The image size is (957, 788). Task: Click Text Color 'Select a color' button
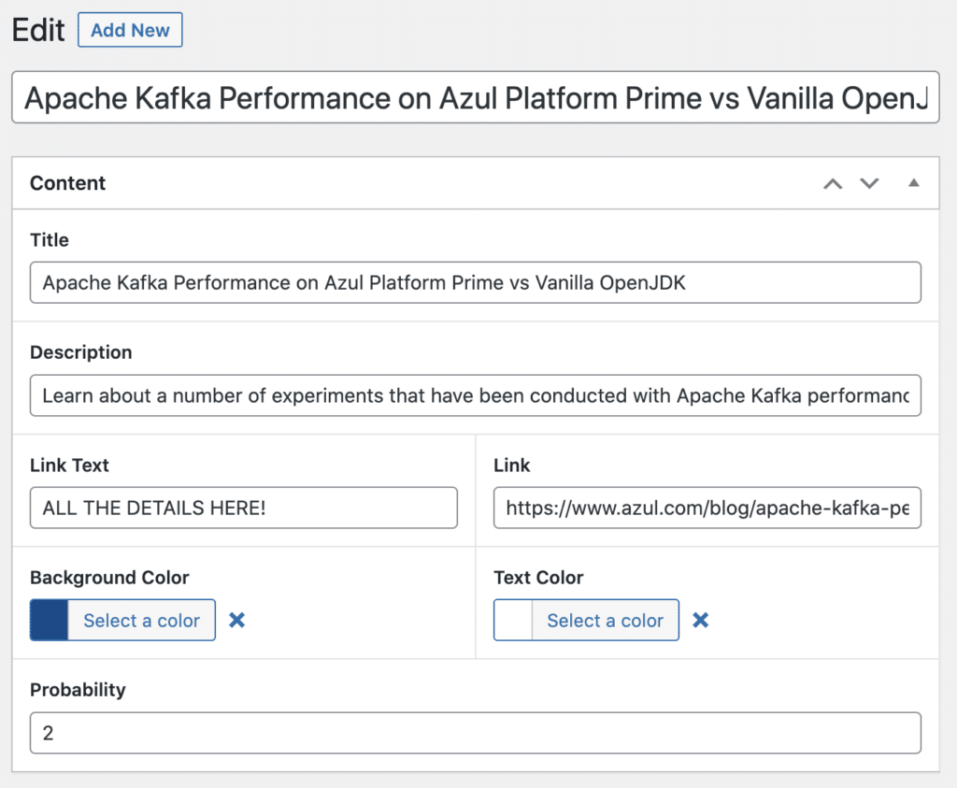pyautogui.click(x=605, y=620)
